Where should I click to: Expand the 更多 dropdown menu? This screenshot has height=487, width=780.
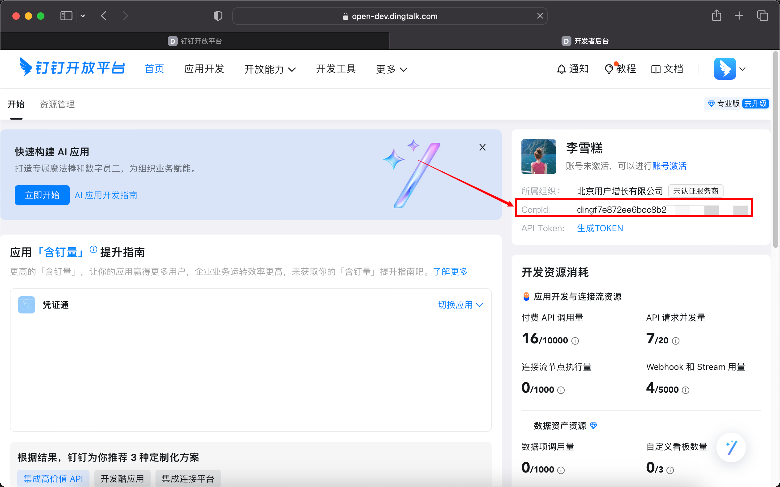coord(392,69)
